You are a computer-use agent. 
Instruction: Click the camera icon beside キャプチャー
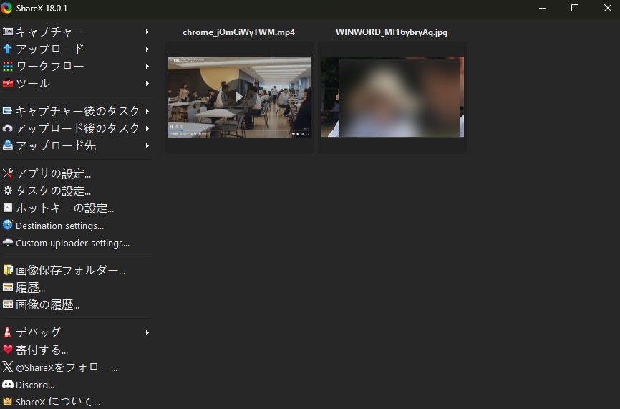coord(8,32)
